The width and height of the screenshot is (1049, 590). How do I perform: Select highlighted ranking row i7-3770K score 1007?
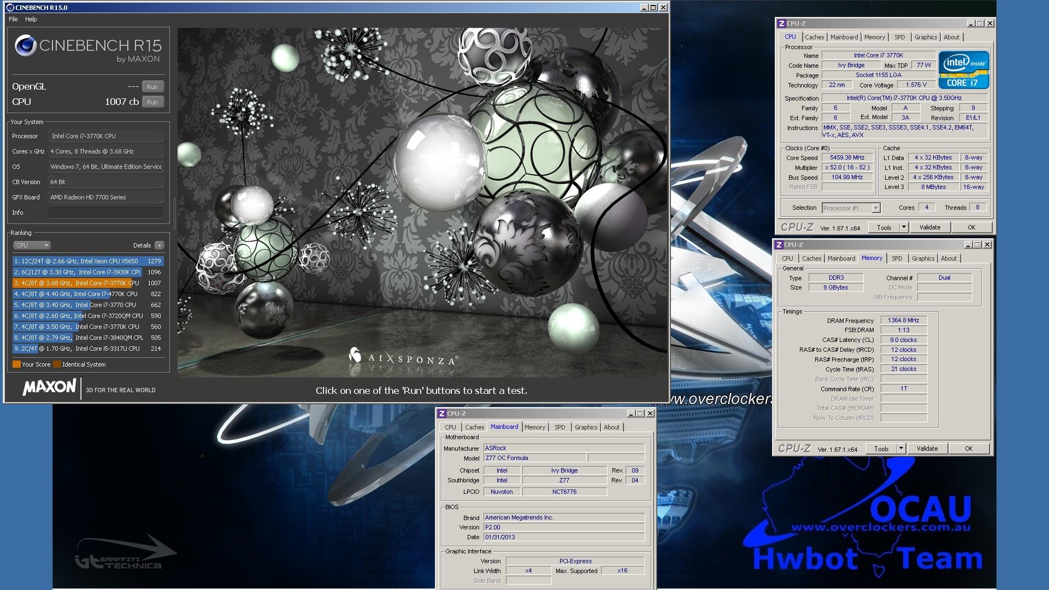88,283
